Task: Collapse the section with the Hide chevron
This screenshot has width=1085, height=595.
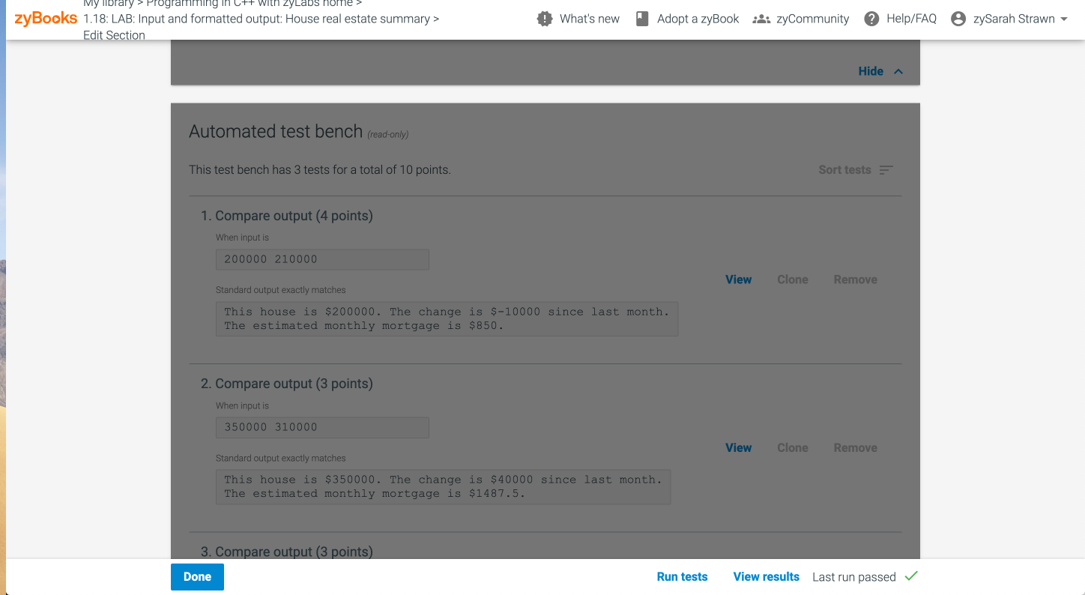Action: tap(898, 71)
